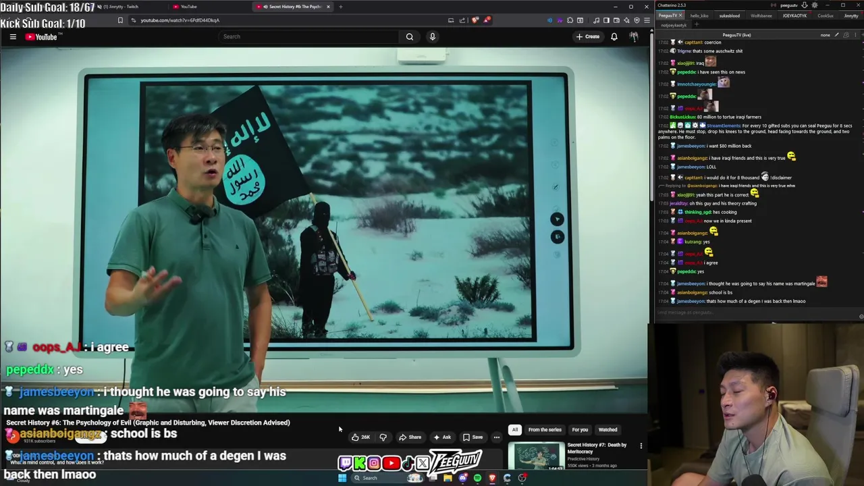864x486 pixels.
Task: Click the PeeguuTV (live) split header
Action: tap(736, 34)
